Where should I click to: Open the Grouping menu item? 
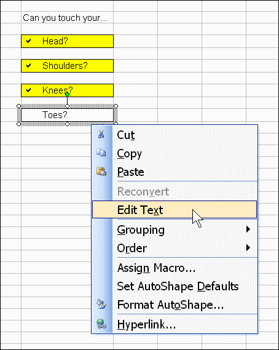[x=175, y=229]
